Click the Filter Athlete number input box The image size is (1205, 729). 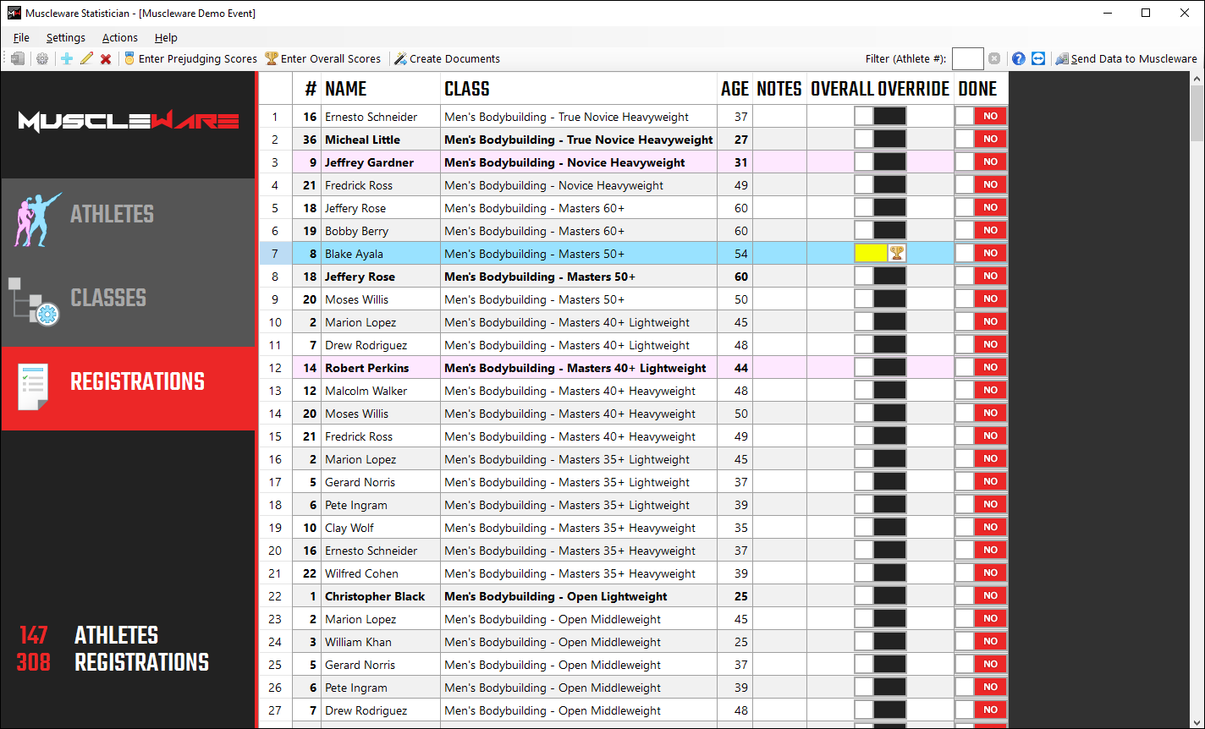click(x=967, y=58)
